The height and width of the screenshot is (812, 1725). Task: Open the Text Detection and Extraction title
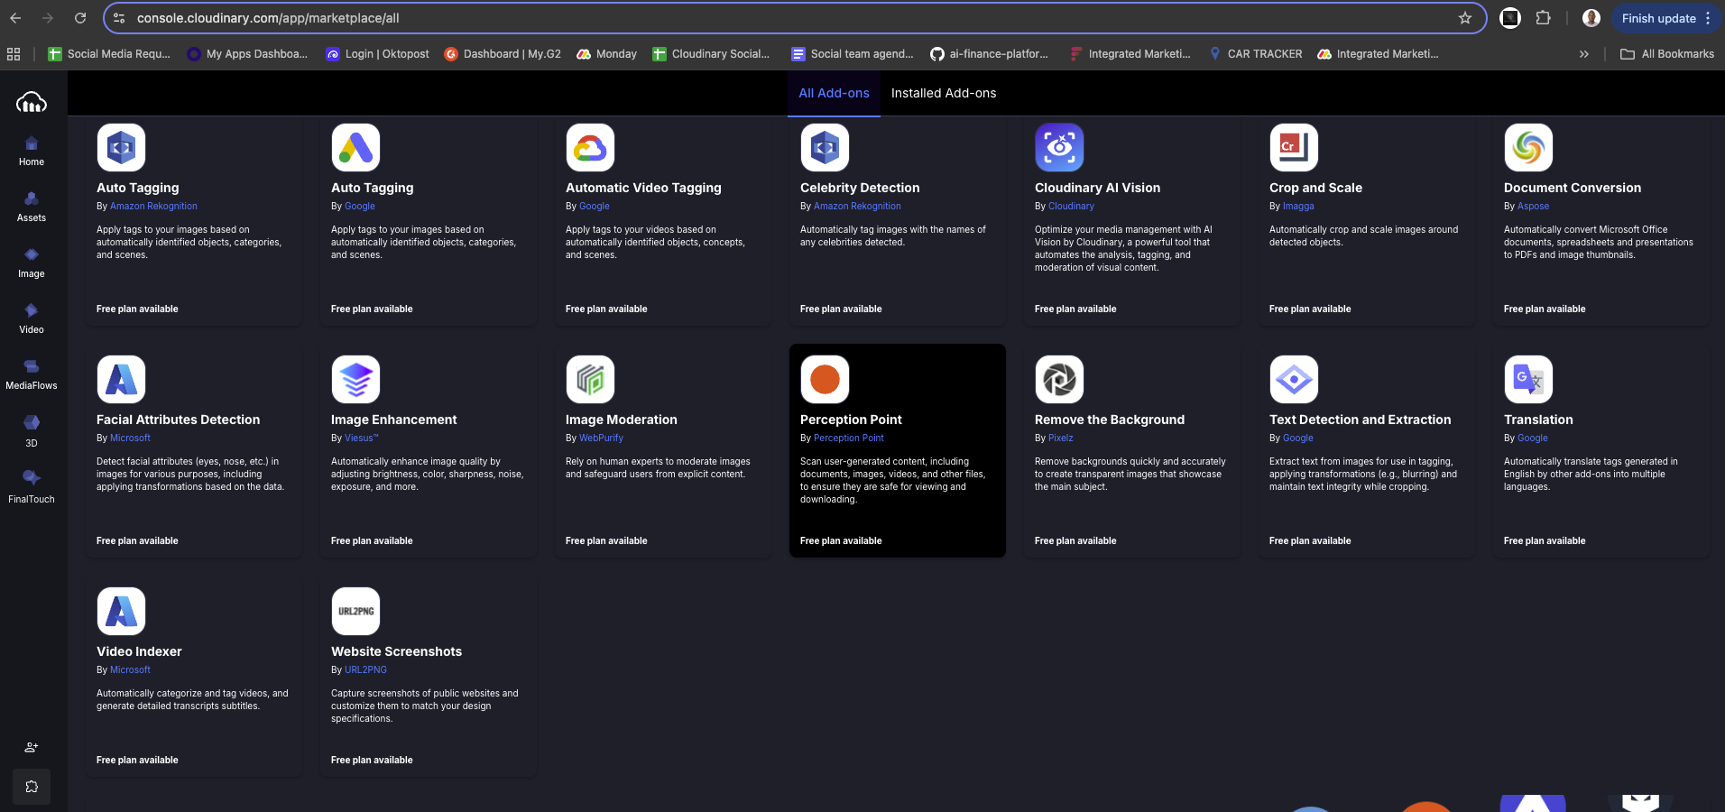tap(1360, 420)
